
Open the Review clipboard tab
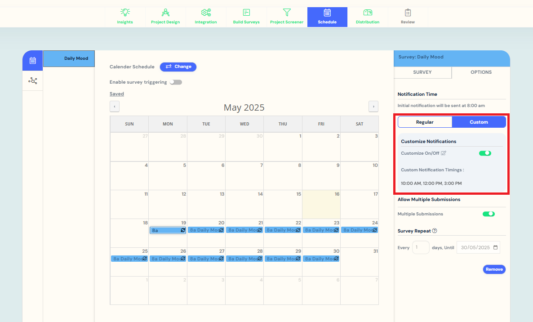tap(408, 17)
